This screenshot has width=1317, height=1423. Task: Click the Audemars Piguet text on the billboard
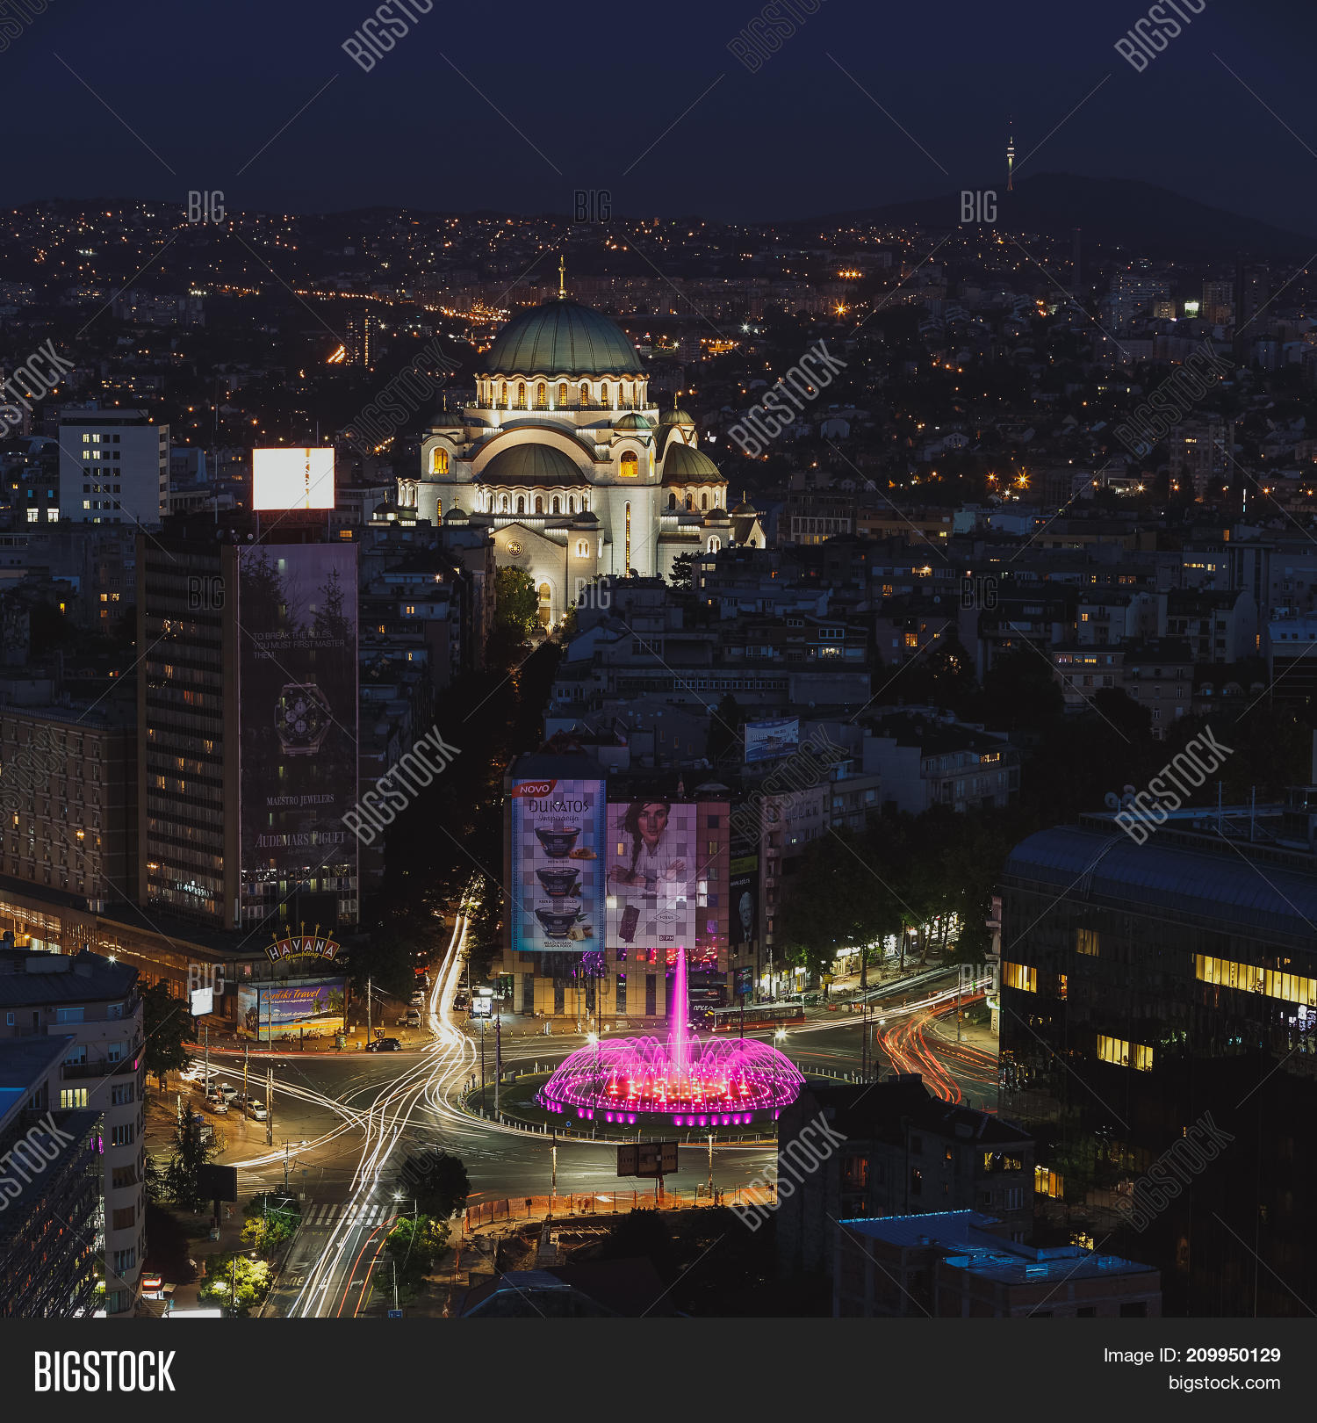point(300,840)
